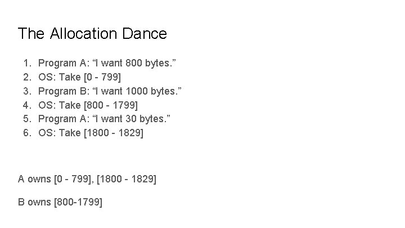The image size is (405, 228).
Task: Click list number 1 marker
Action: pyautogui.click(x=28, y=63)
